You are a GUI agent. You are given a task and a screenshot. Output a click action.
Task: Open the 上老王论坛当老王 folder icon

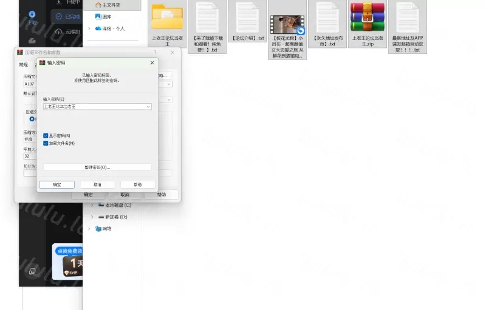coord(167,18)
